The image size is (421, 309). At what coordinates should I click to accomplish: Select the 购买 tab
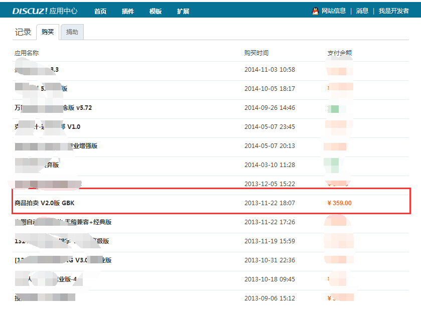tap(48, 32)
